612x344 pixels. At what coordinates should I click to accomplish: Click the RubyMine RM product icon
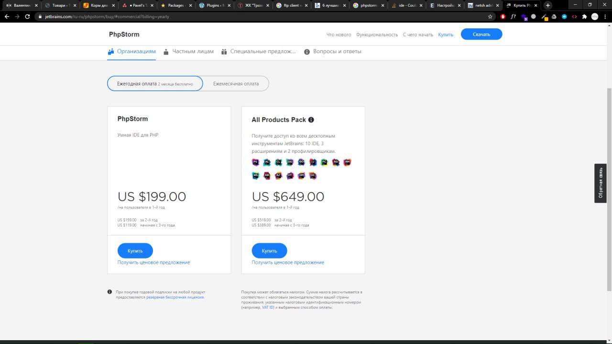pyautogui.click(x=347, y=162)
